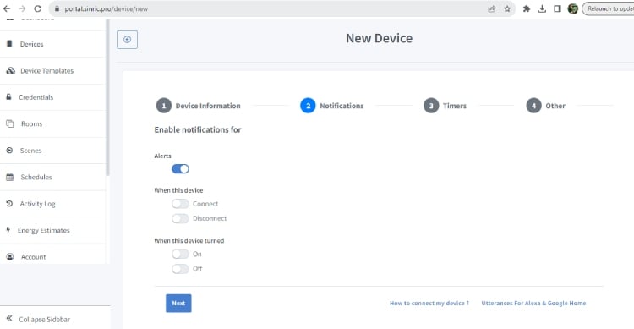The height and width of the screenshot is (329, 634).
Task: Click the Devices sidebar icon
Action: 9,44
